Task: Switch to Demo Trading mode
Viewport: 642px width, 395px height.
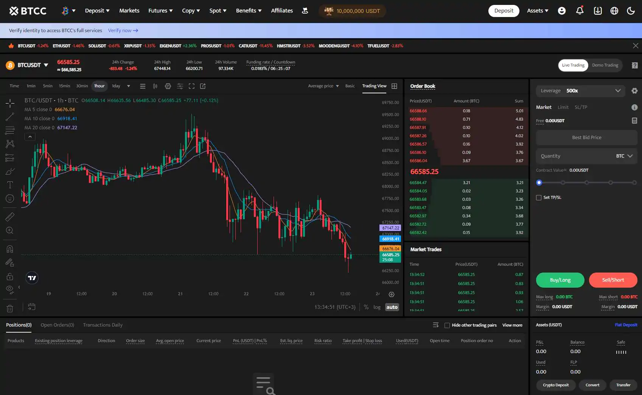Action: (x=605, y=65)
